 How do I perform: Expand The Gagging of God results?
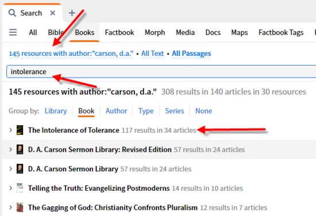11,207
